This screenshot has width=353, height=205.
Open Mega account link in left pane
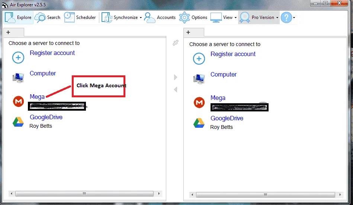point(37,97)
